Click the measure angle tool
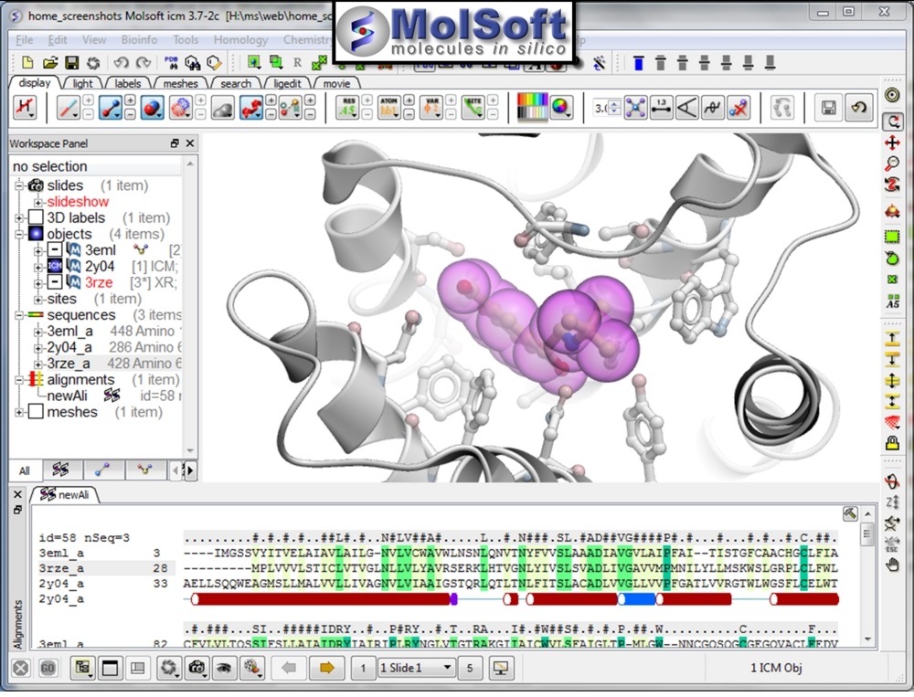Viewport: 914px width, 697px height. (x=686, y=108)
